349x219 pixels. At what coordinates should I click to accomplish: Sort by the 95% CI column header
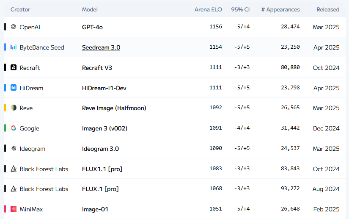click(x=240, y=10)
